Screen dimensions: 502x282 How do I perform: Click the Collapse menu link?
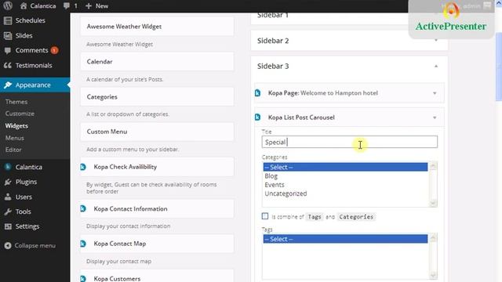click(35, 245)
